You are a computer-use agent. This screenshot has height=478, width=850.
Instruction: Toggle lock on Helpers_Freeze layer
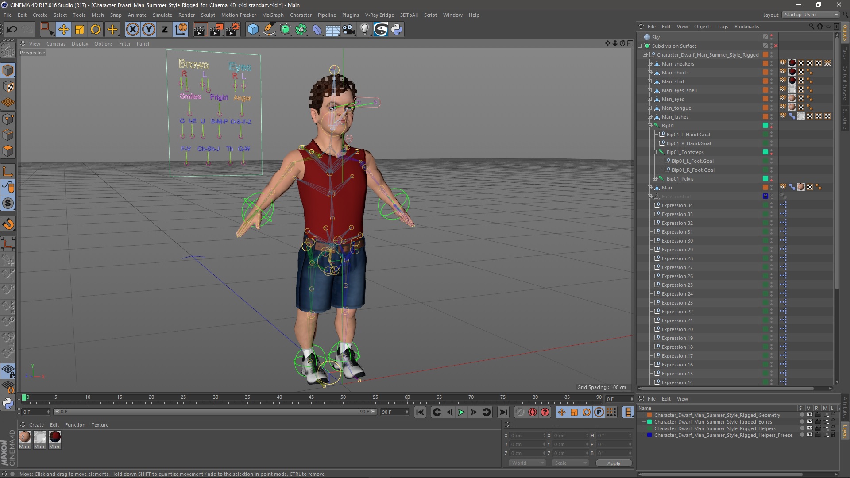click(x=833, y=435)
